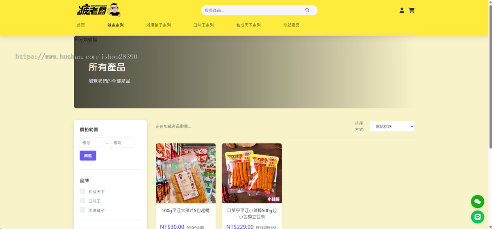Click the store logo in the header
The height and width of the screenshot is (229, 492).
(99, 10)
